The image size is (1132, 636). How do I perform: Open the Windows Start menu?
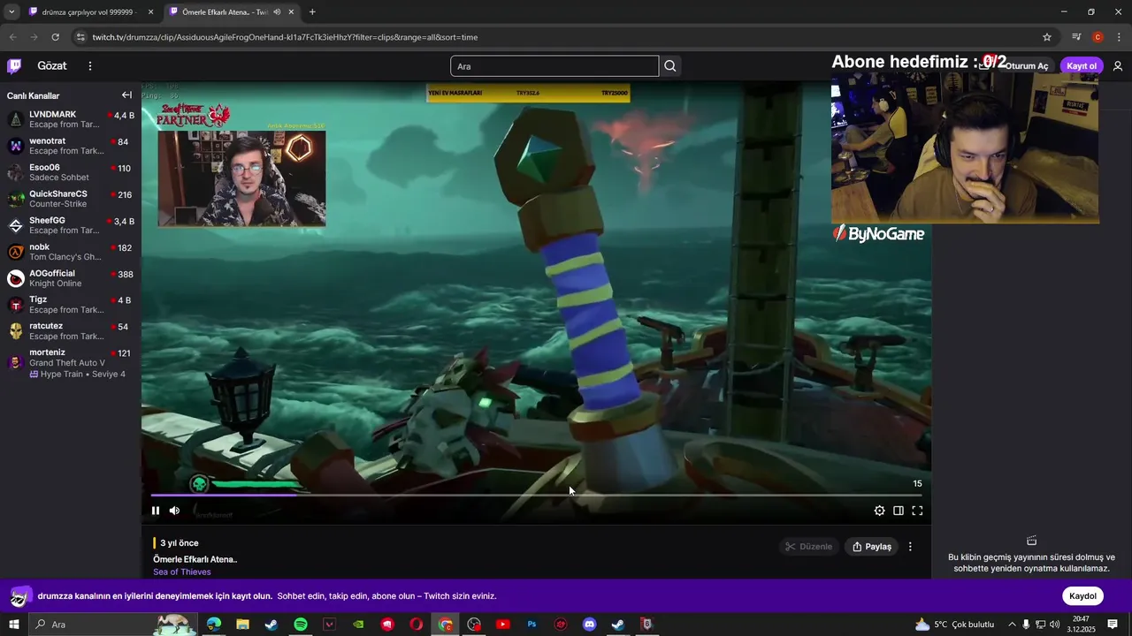coord(13,625)
